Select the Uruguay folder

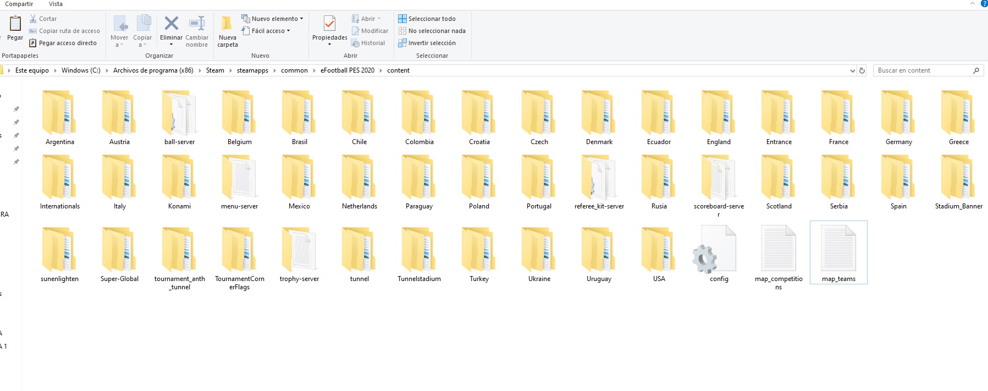[x=599, y=255]
